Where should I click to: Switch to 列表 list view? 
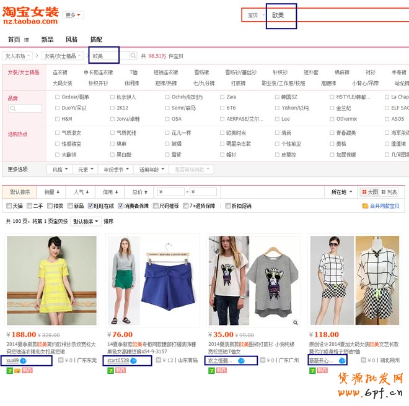(389, 192)
